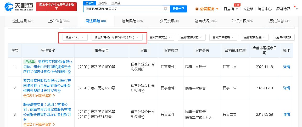Select the 司法风险 tab
This screenshot has height=127, width=302.
pos(96,21)
